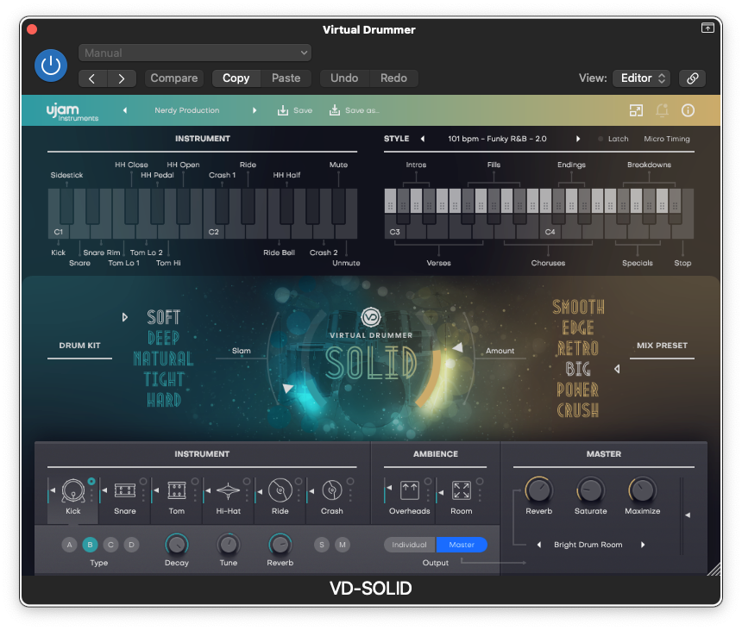Open the View Editor dropdown
Screen dimensions: 742x630
point(642,78)
